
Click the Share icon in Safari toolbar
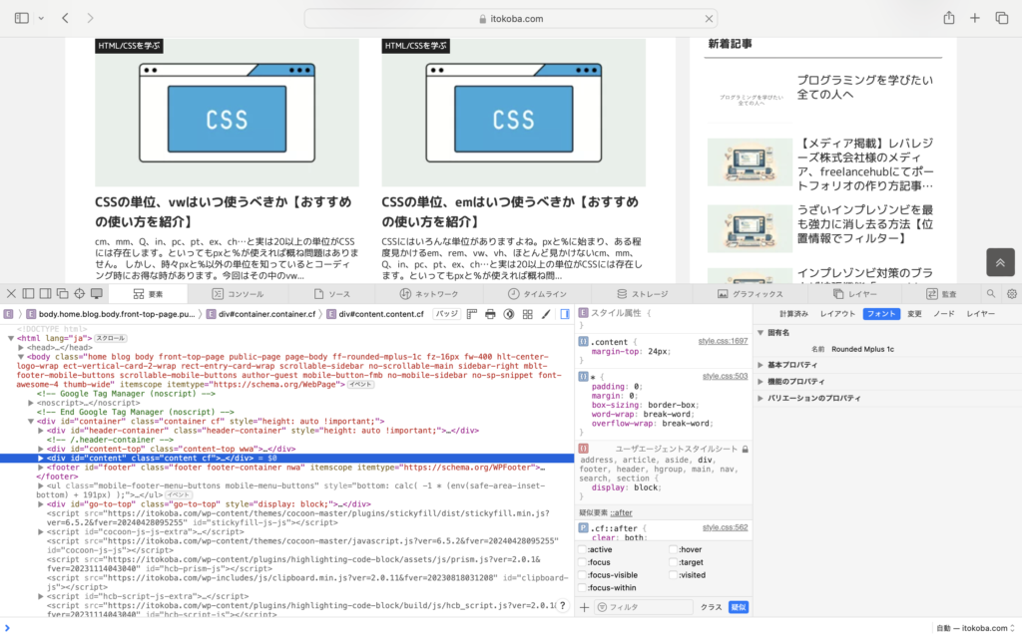(949, 18)
